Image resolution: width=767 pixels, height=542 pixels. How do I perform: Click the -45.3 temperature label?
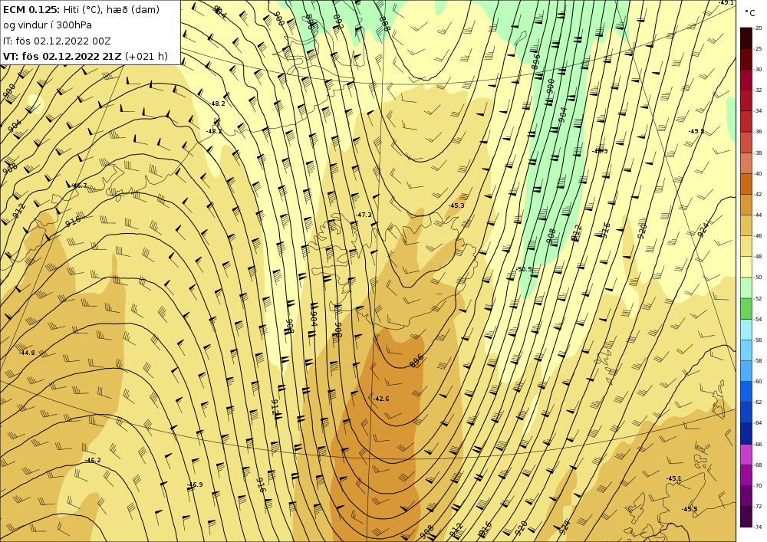[456, 205]
